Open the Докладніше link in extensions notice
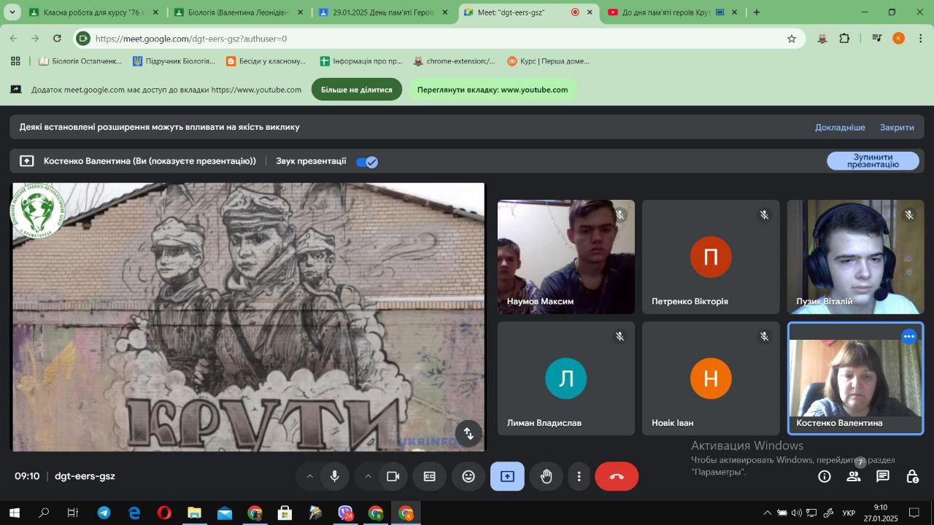 [x=840, y=127]
